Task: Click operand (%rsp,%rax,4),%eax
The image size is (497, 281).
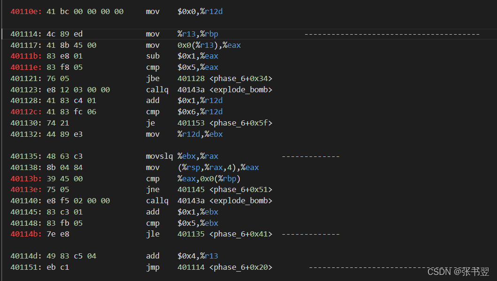Action: click(x=218, y=167)
